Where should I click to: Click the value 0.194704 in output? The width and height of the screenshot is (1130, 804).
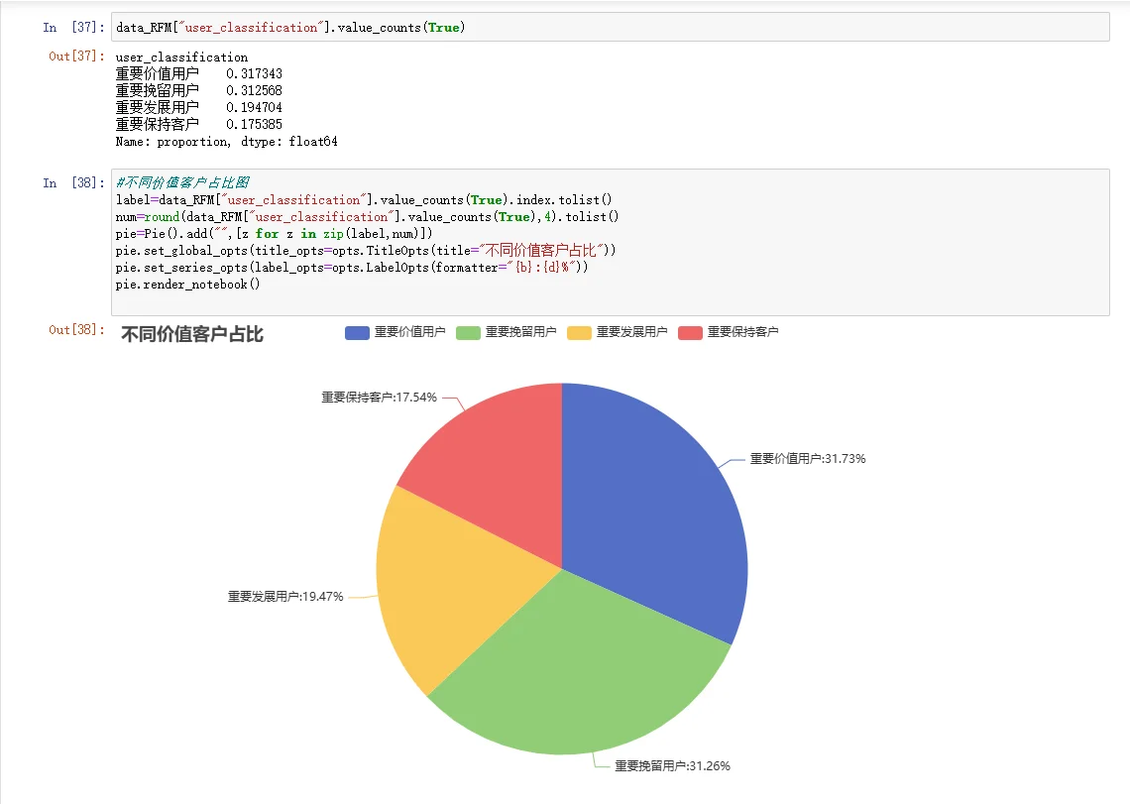pyautogui.click(x=254, y=107)
